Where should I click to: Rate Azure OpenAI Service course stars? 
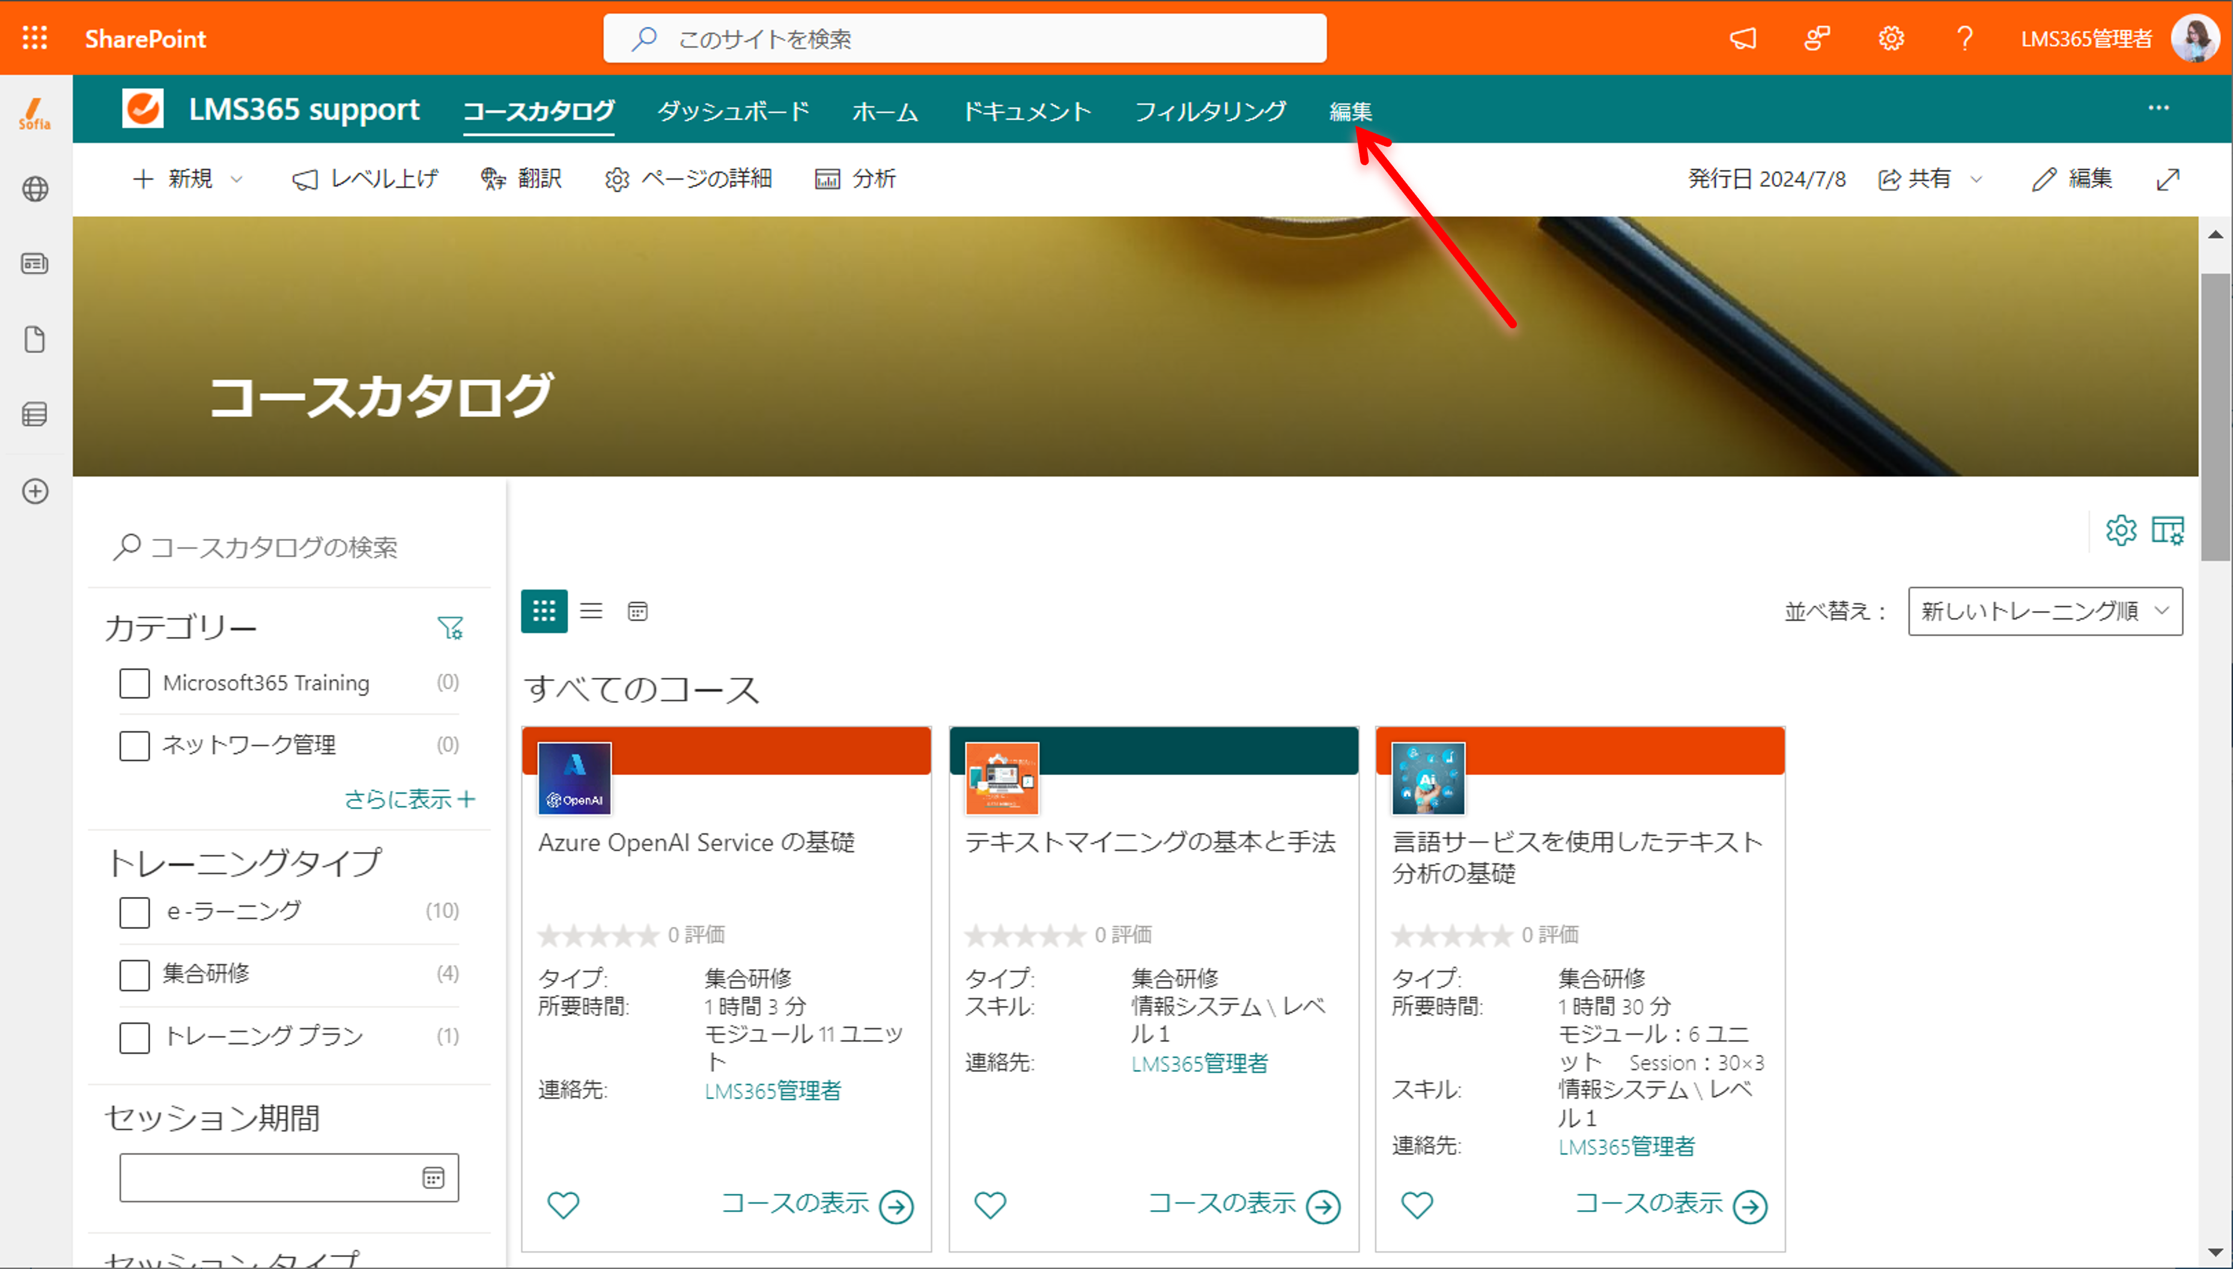click(x=598, y=936)
